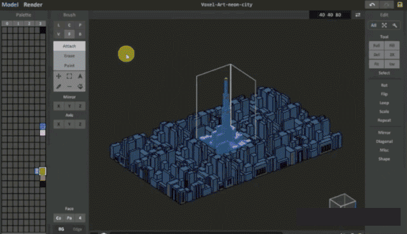
Task: Choose Erase brush mode
Action: coord(69,56)
